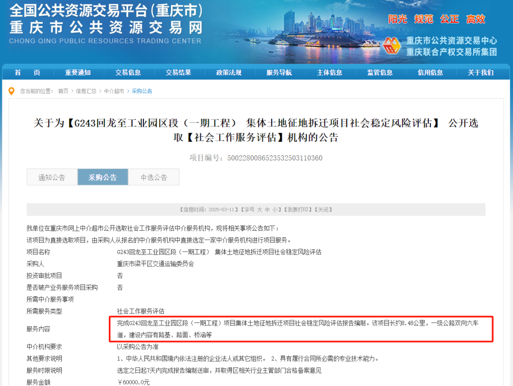Click the 重庆市公共资源交易中心 banner text

(x=452, y=40)
